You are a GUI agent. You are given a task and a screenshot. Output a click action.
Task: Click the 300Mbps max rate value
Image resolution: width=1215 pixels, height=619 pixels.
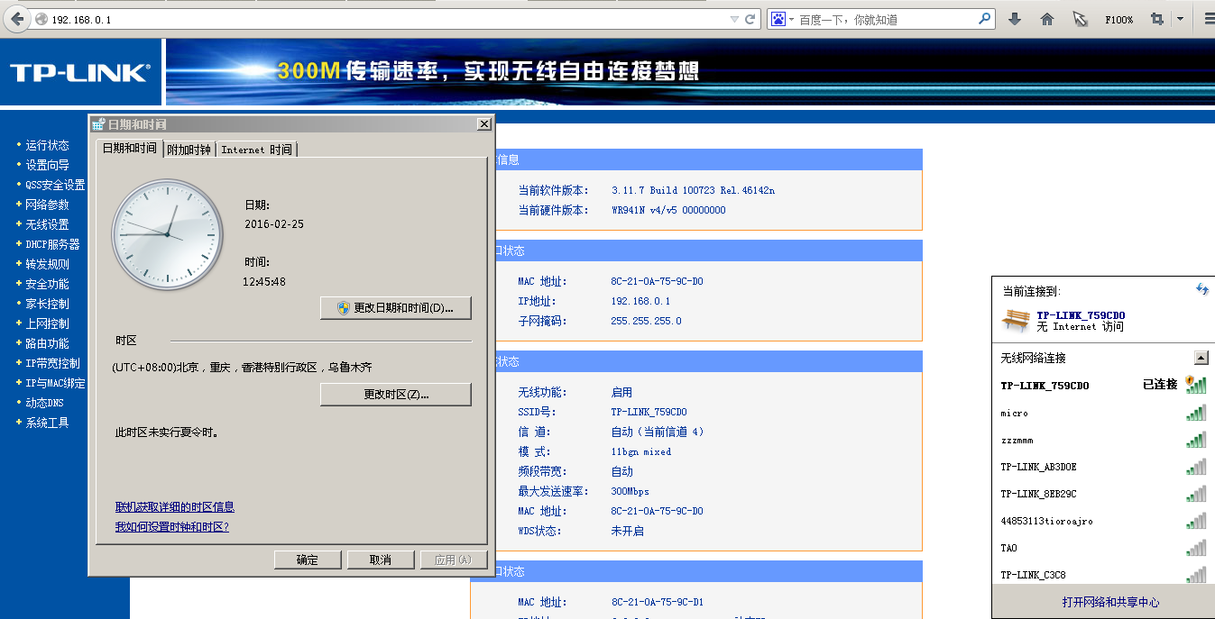[x=630, y=491]
